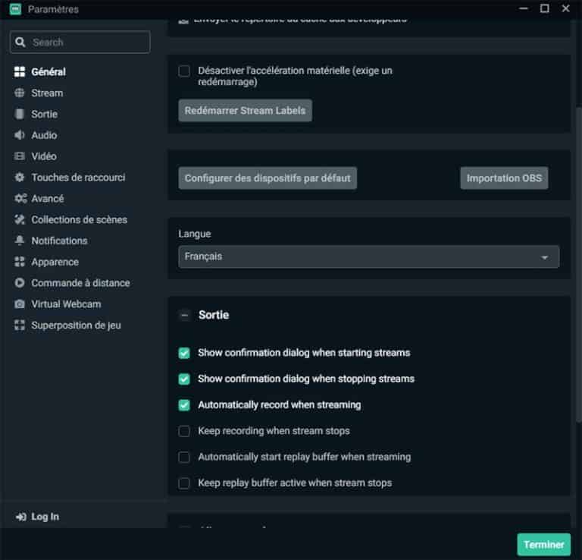Enable Keep recording when stream stops
This screenshot has width=582, height=560.
[x=184, y=431]
